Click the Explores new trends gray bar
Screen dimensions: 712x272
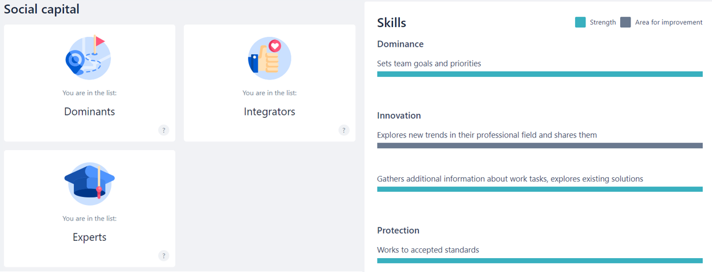540,146
